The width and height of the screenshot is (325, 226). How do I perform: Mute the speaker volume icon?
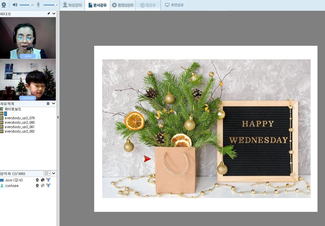tap(15, 5)
